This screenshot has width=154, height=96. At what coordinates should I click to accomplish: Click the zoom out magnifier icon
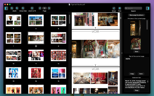[x=12, y=8]
